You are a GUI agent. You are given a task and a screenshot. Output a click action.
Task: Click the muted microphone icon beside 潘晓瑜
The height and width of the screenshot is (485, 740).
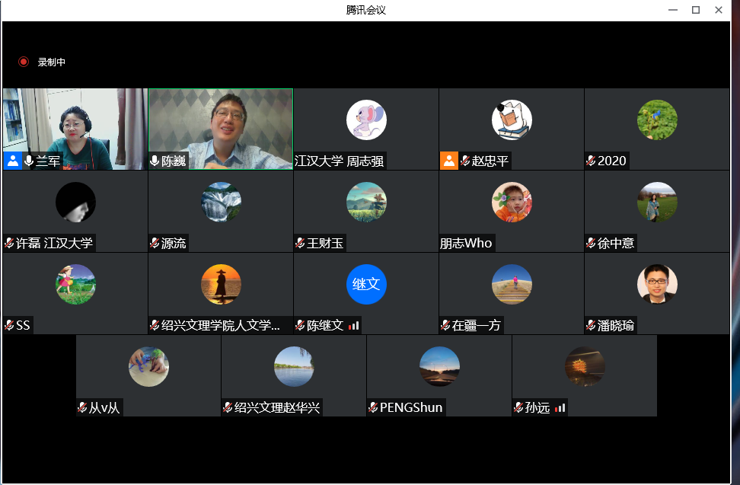pos(591,325)
